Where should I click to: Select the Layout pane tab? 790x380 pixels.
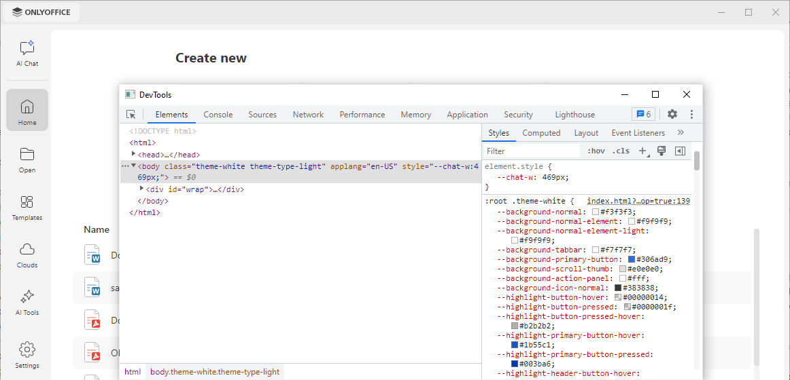pos(587,133)
